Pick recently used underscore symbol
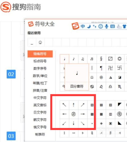This screenshot has width=127, height=142. 32,42
